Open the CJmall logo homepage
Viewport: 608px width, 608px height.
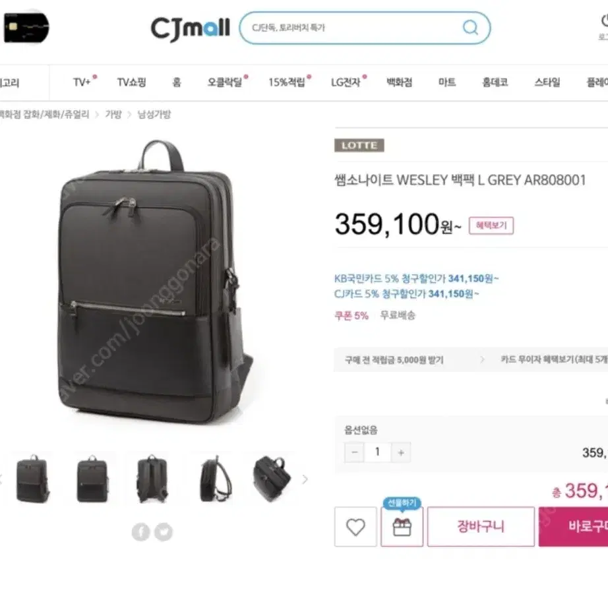[191, 29]
